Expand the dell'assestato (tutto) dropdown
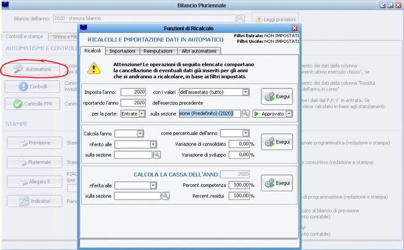404x250 pixels. pyautogui.click(x=245, y=92)
